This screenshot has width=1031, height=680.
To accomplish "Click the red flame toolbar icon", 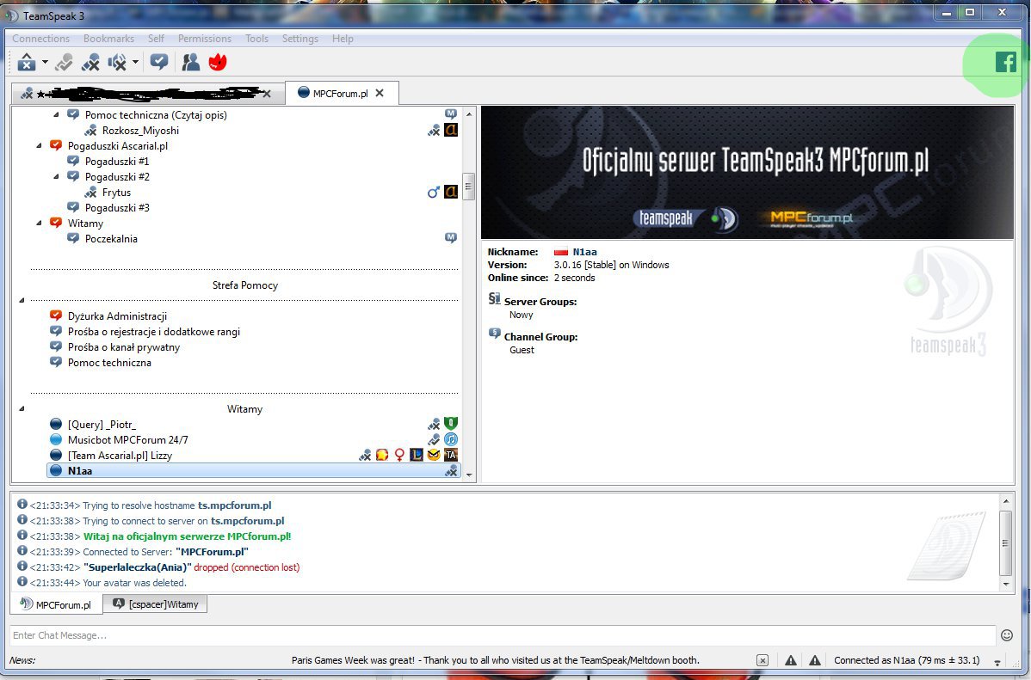I will pos(218,63).
